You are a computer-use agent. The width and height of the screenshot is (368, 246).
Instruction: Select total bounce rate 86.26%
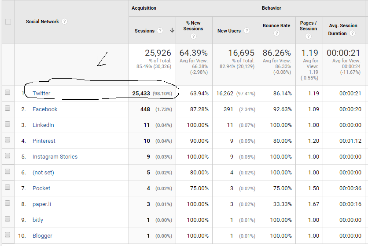[277, 53]
